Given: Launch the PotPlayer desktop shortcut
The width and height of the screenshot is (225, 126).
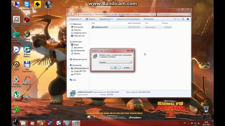Looking at the screenshot, I should tap(16, 50).
